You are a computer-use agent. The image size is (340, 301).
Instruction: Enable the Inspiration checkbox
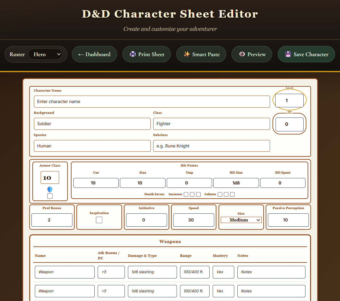click(x=99, y=220)
